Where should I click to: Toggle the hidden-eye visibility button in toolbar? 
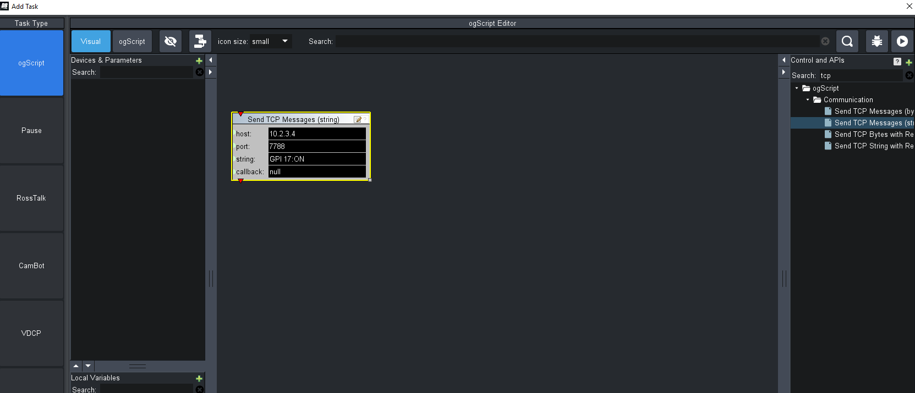pyautogui.click(x=171, y=41)
